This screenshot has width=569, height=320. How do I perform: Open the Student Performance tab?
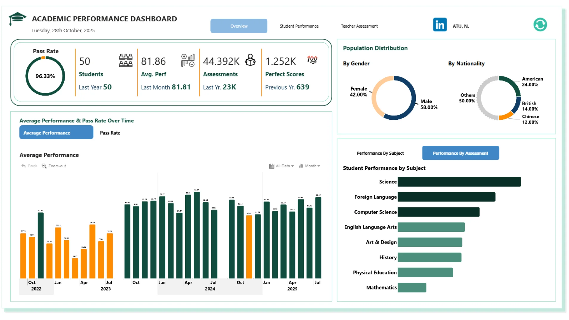[x=299, y=26]
